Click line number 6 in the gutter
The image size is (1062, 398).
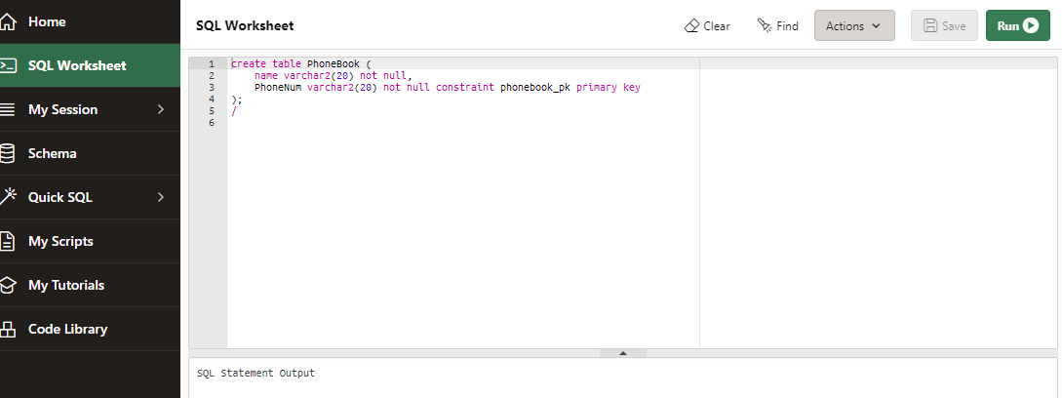coord(212,123)
